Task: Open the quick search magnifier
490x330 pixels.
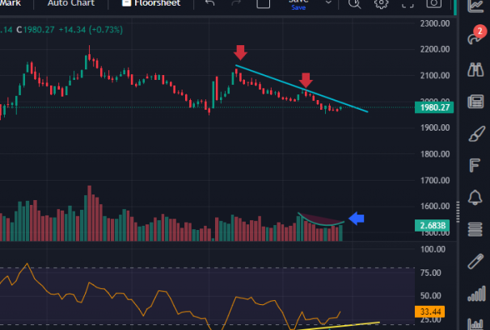Action: (x=355, y=4)
